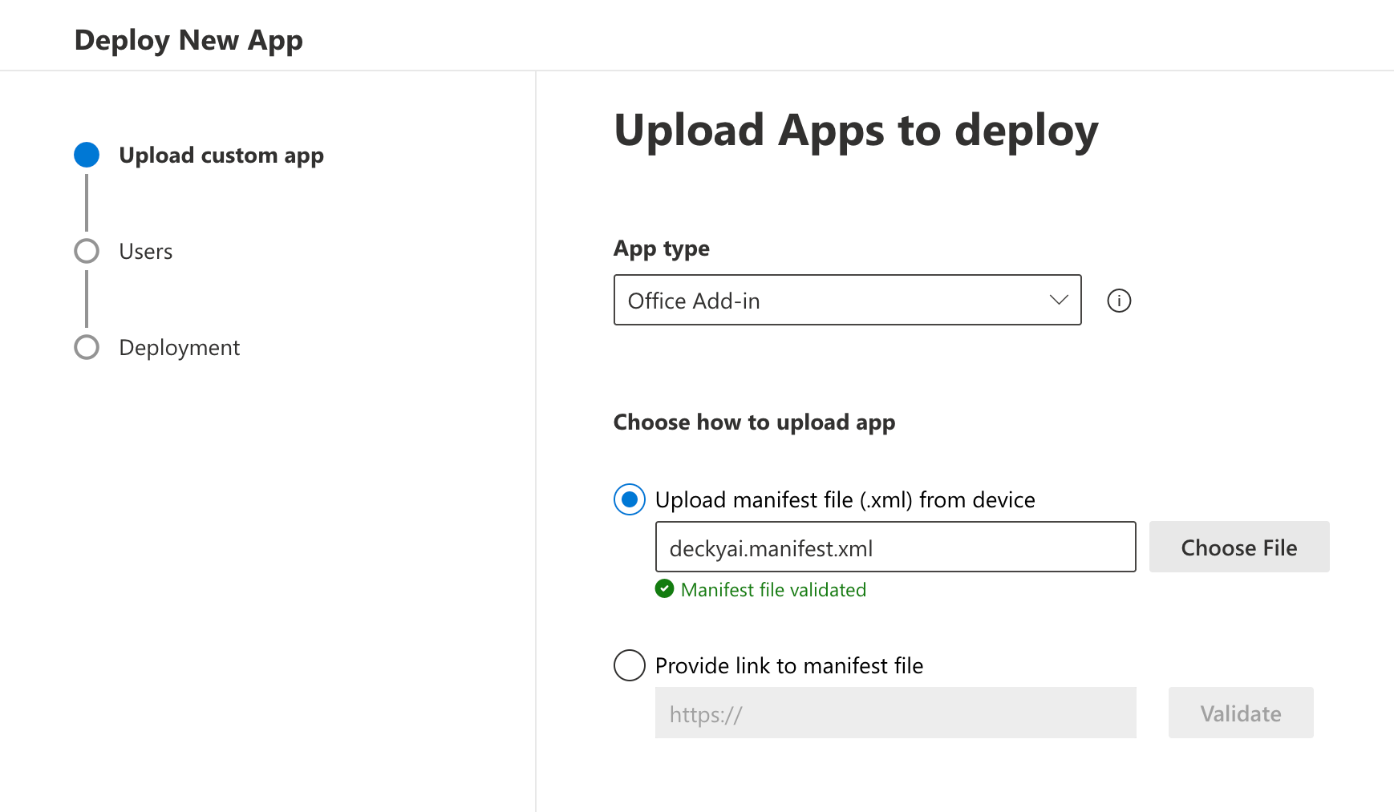Go to the Users step

pos(145,252)
